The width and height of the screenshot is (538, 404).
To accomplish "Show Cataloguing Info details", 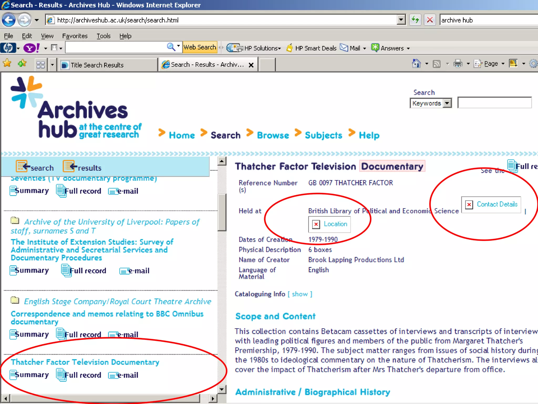I will pyautogui.click(x=300, y=294).
